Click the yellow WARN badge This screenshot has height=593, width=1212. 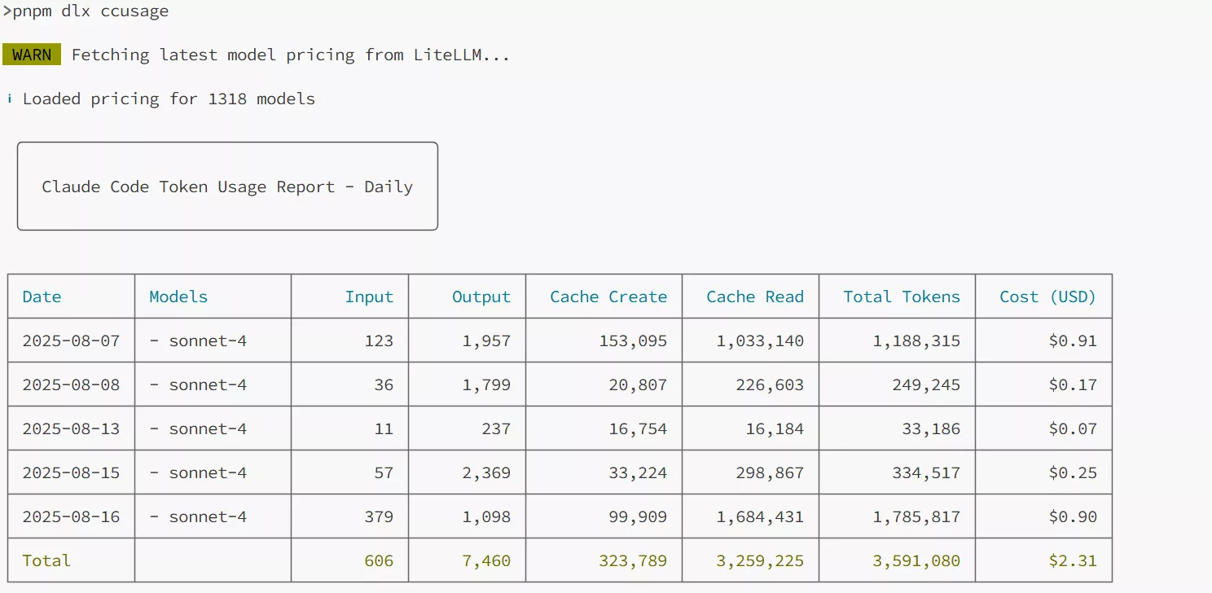[x=32, y=55]
